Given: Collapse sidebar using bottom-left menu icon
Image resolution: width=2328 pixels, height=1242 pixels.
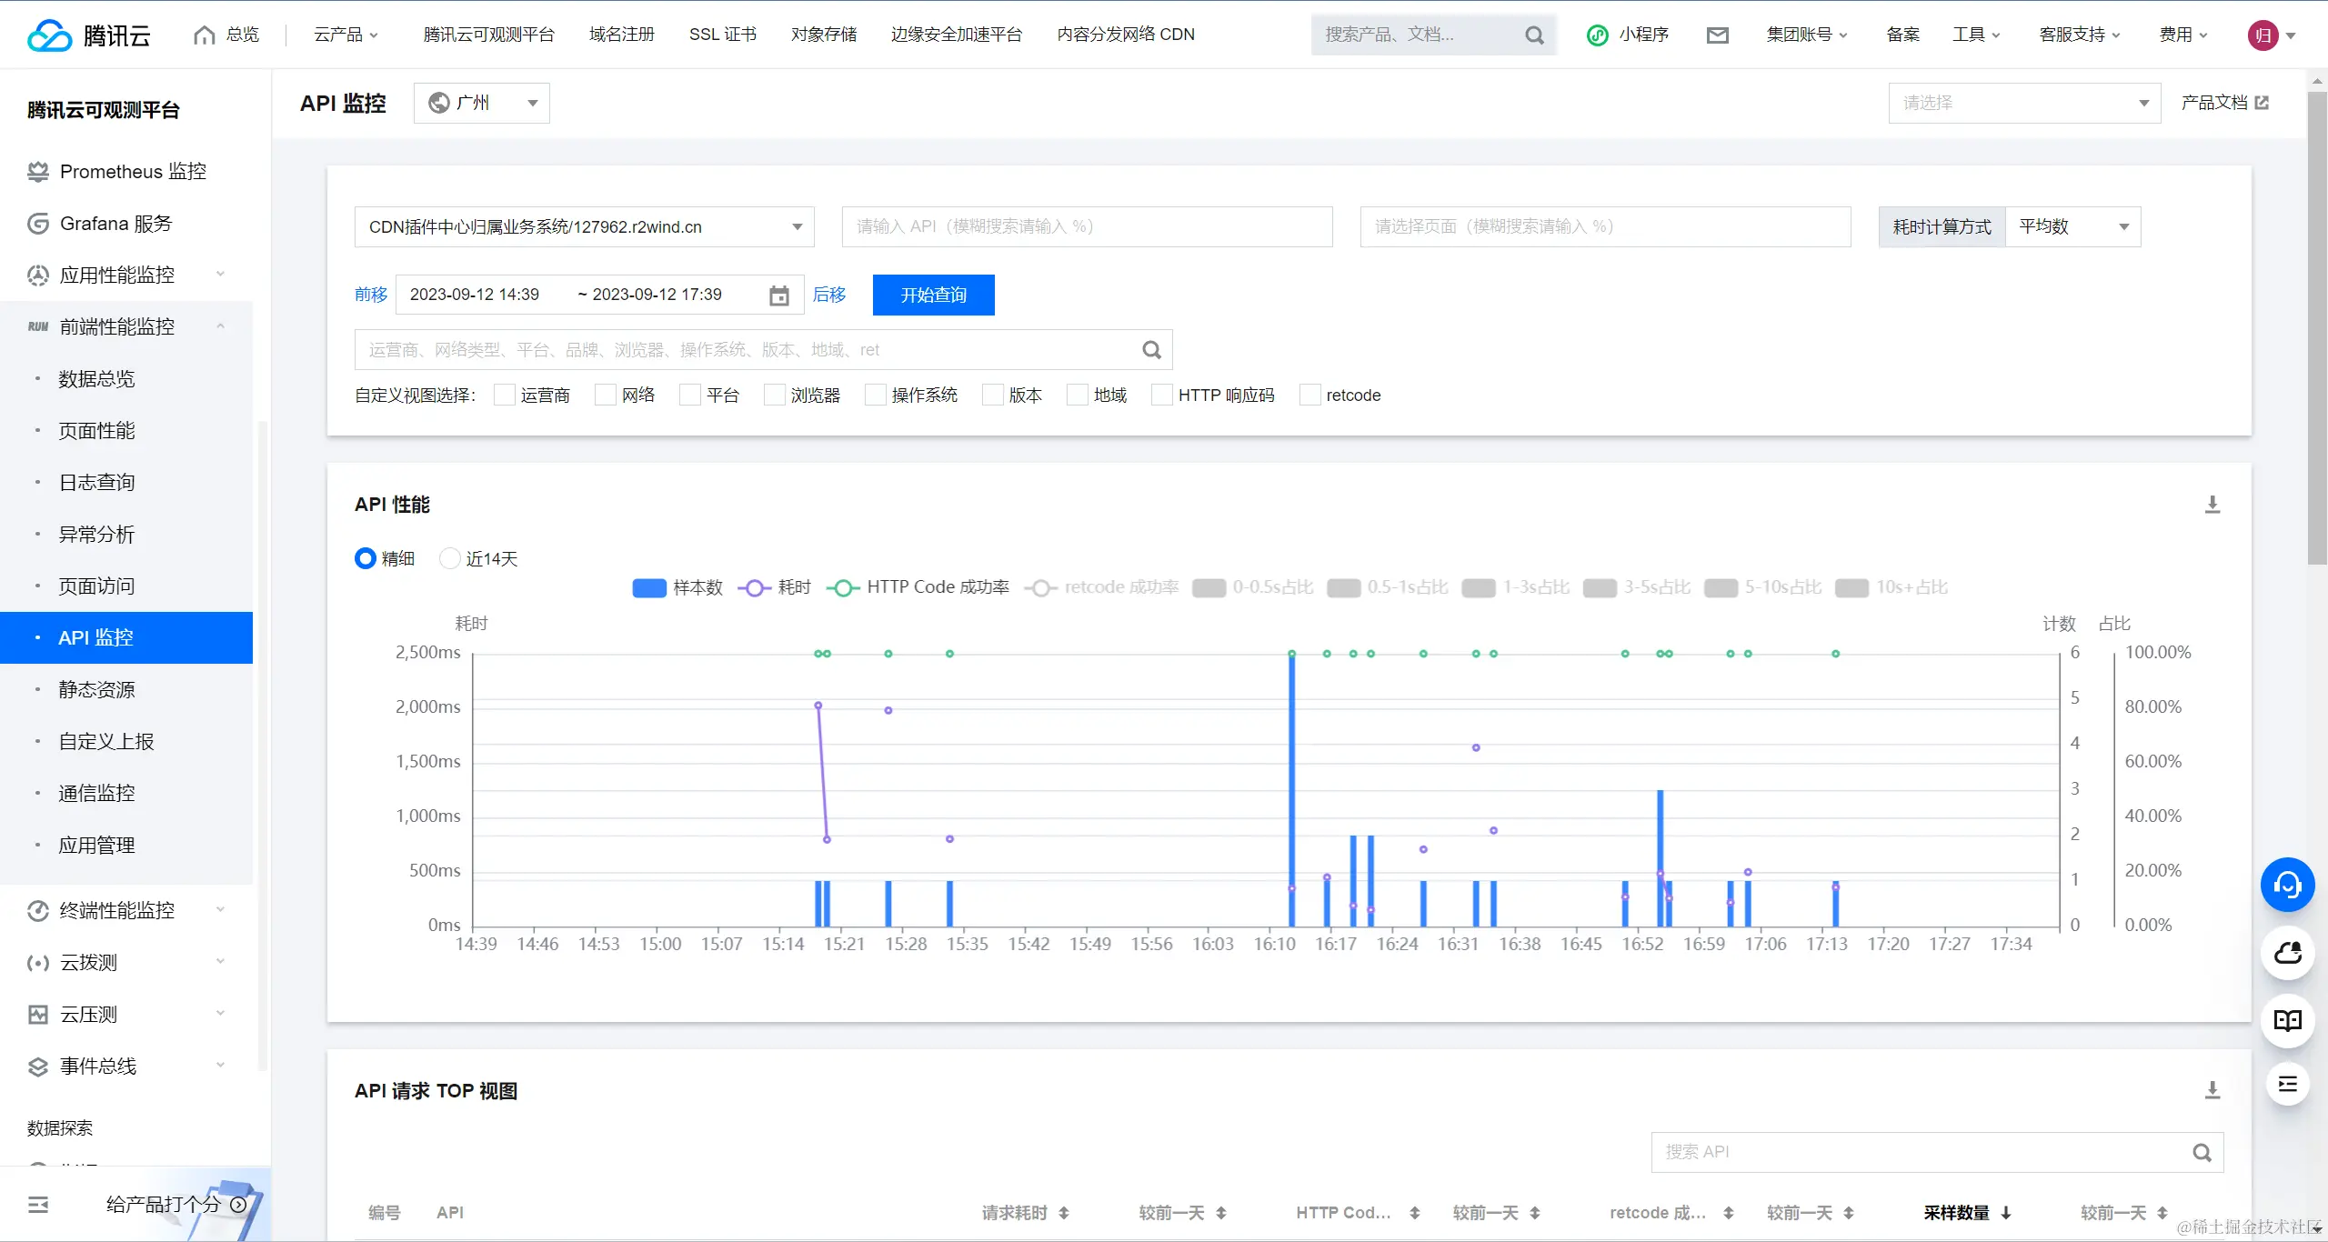Looking at the screenshot, I should point(38,1205).
